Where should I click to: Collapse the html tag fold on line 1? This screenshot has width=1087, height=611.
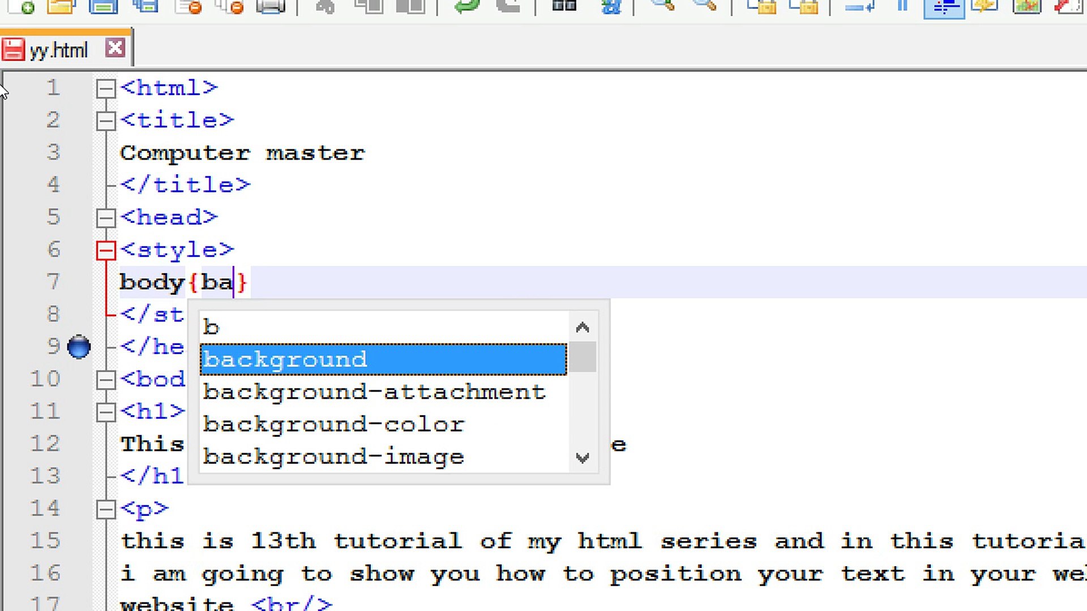coord(105,88)
